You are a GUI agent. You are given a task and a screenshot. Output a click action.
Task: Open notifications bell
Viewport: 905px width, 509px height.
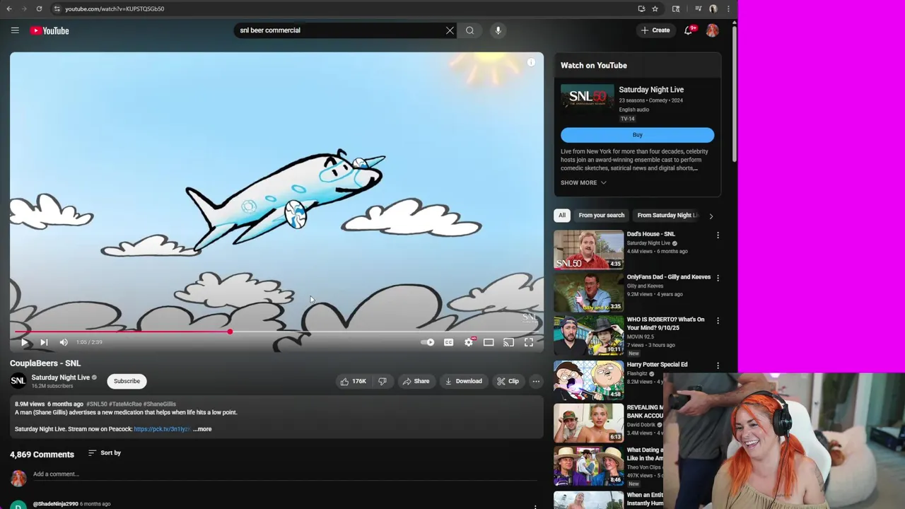tap(688, 30)
